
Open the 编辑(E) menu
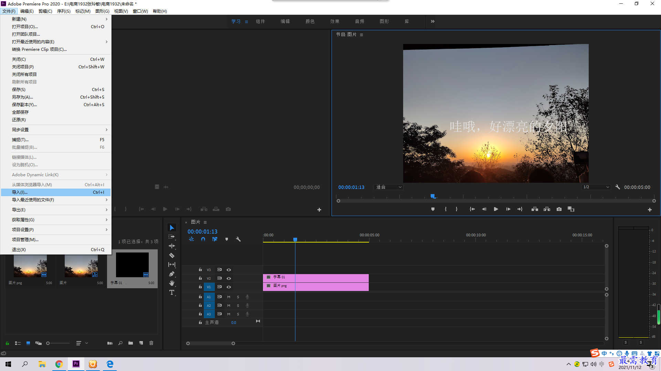(x=27, y=11)
